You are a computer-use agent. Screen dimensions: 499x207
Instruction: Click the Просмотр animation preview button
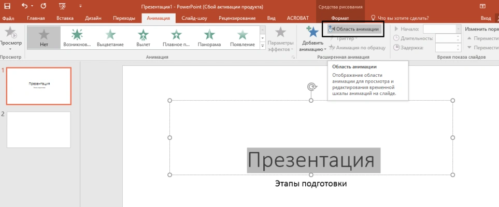point(10,38)
